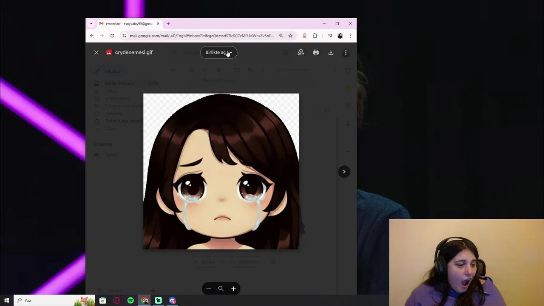Open Discord from taskbar
This screenshot has width=544, height=306.
pyautogui.click(x=172, y=300)
